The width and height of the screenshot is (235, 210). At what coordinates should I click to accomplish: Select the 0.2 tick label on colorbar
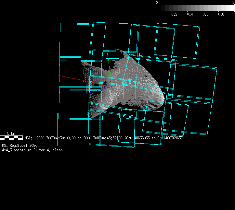point(174,14)
